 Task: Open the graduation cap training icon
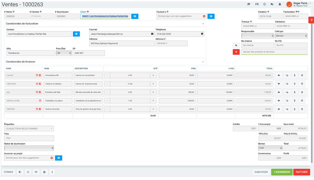(249, 5)
